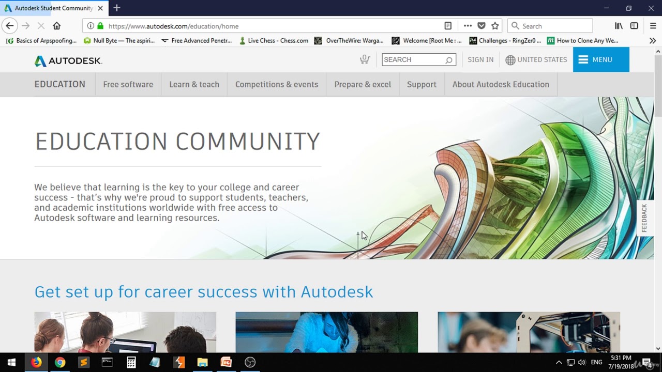
Task: Click the globe icon beside United States
Action: click(x=510, y=60)
